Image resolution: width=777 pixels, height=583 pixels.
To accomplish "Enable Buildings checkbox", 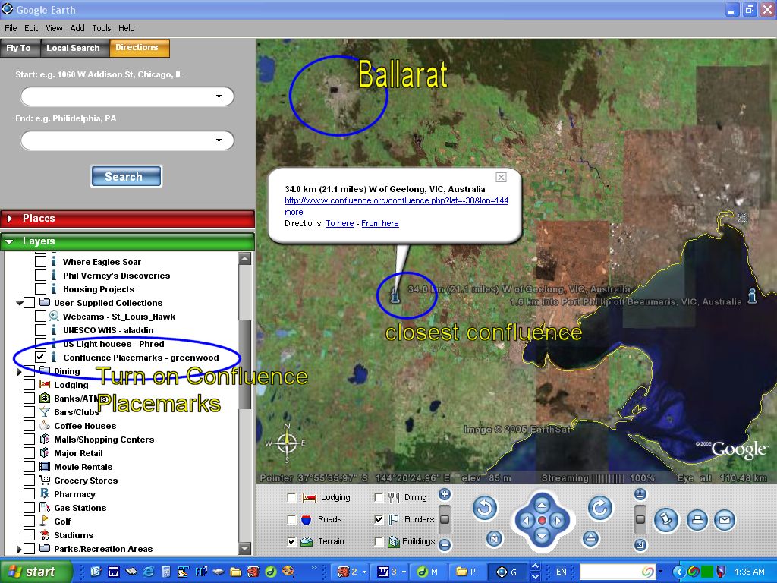I will point(379,541).
